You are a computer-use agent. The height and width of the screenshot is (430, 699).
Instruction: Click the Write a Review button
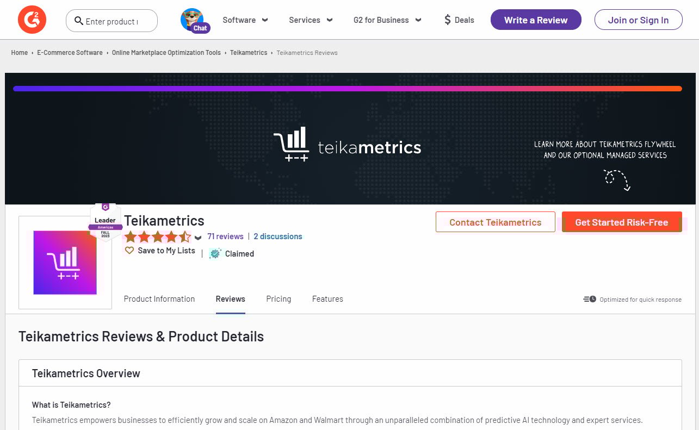(x=535, y=20)
